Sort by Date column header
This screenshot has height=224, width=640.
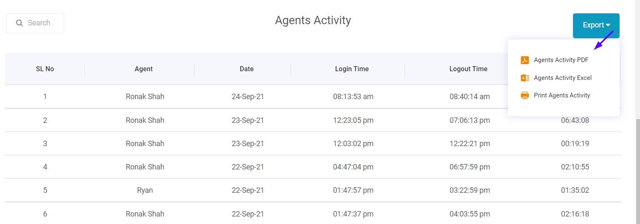(x=247, y=69)
